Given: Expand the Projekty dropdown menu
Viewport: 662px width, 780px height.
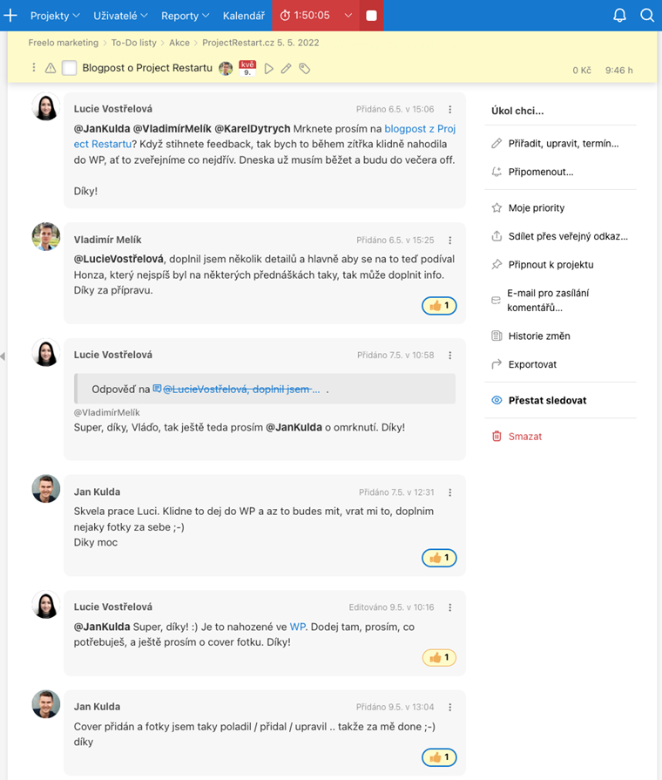Looking at the screenshot, I should (x=55, y=16).
